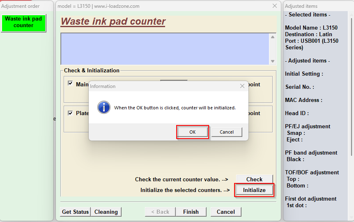This screenshot has height=222, width=354.
Task: Toggle the Main pad counter checkbox
Action: (70, 83)
